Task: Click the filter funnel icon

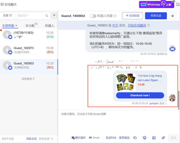Action: [x=54, y=16]
